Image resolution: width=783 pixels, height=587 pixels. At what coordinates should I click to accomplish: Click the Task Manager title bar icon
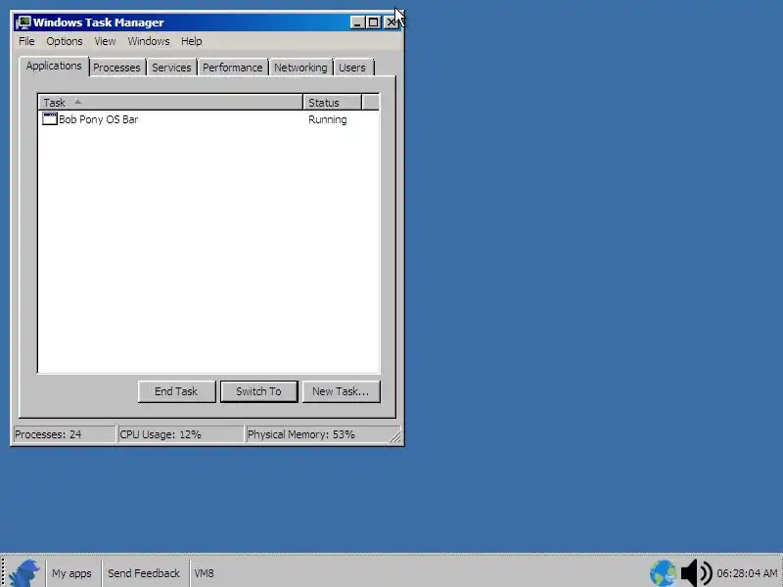tap(23, 23)
